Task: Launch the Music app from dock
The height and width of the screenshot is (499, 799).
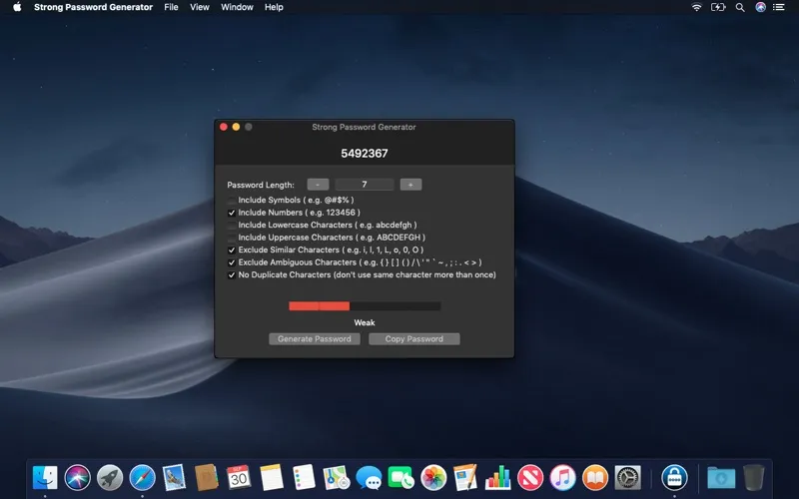Action: [562, 477]
